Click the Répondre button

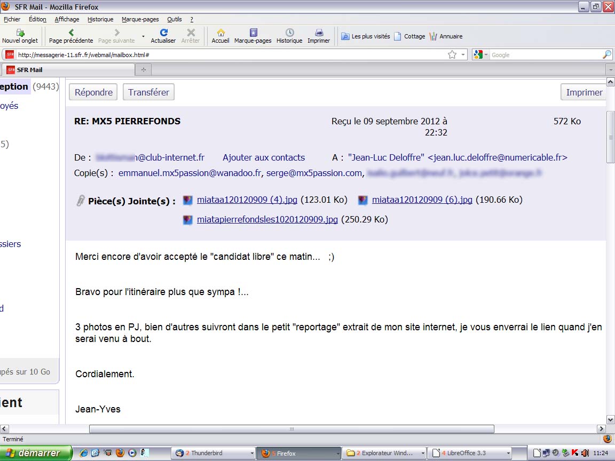click(93, 92)
